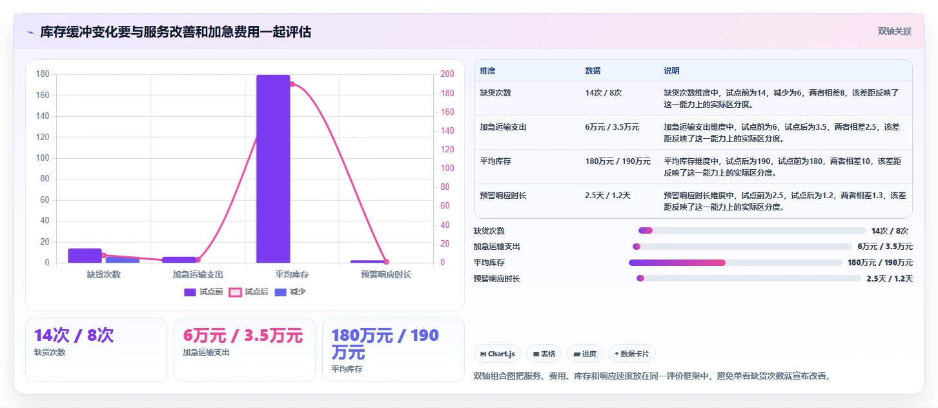The width and height of the screenshot is (938, 408).
Task: Open the 6万元 / 3.5万元 data card
Action: (x=245, y=350)
